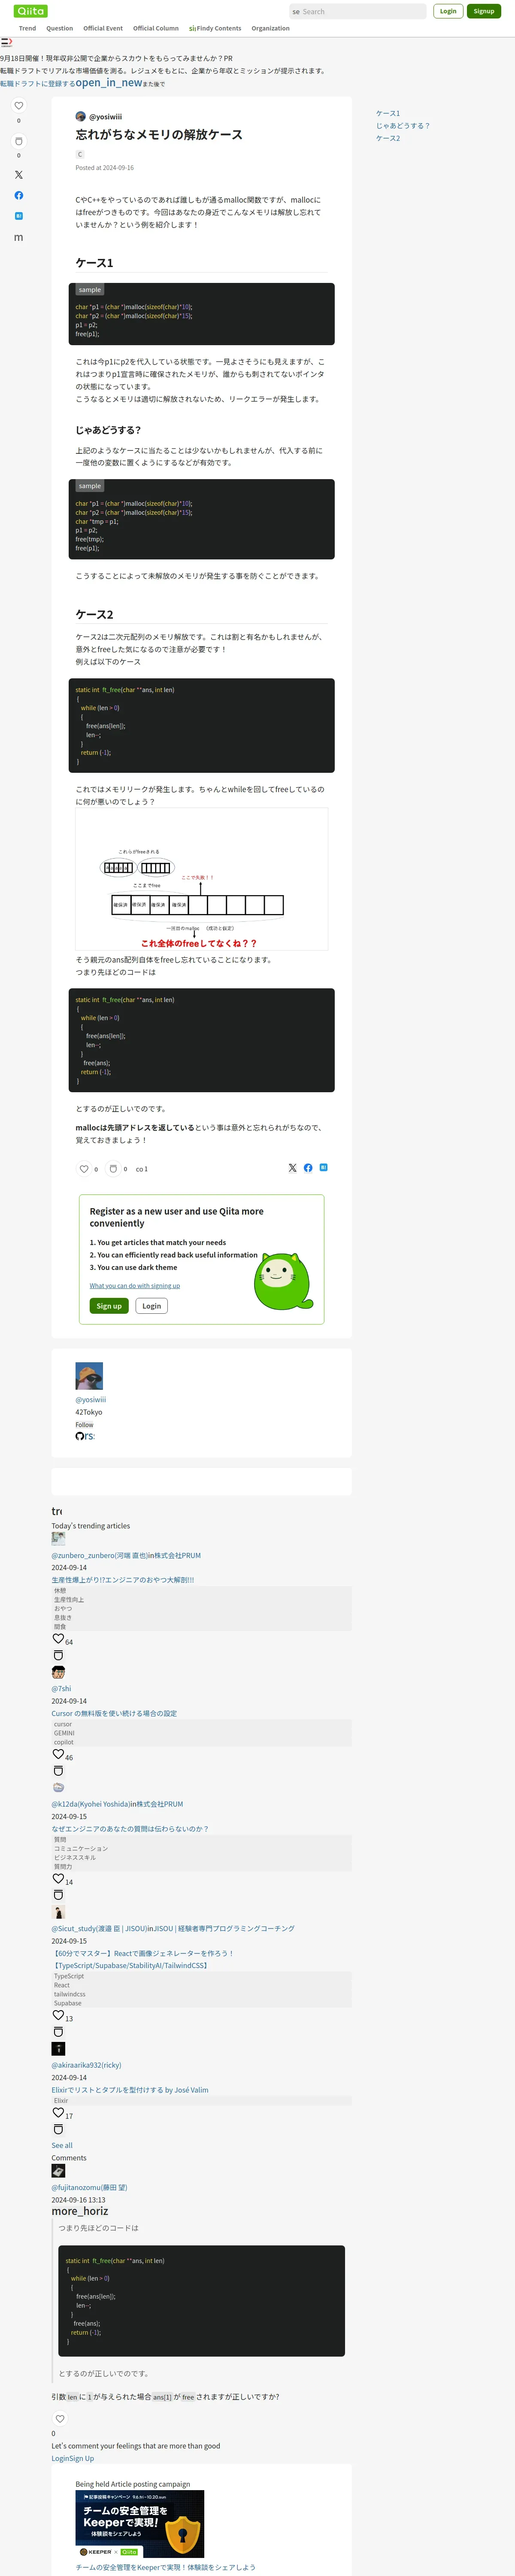Click Sign up in the register box
This screenshot has width=515, height=2576.
click(x=109, y=1306)
